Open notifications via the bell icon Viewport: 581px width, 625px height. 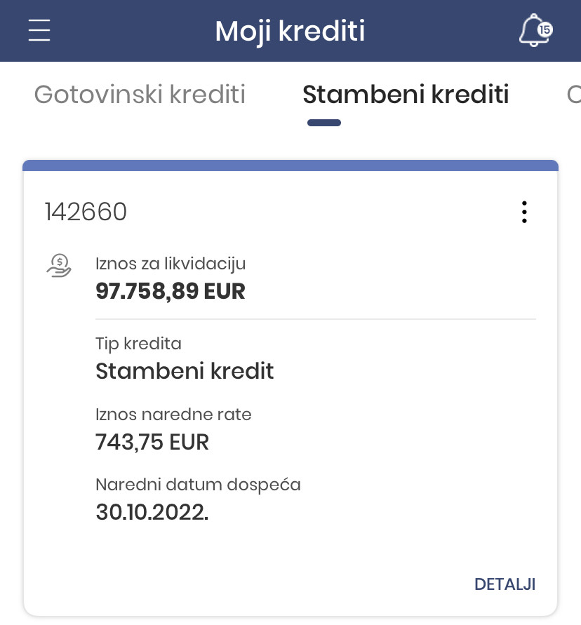(x=533, y=32)
